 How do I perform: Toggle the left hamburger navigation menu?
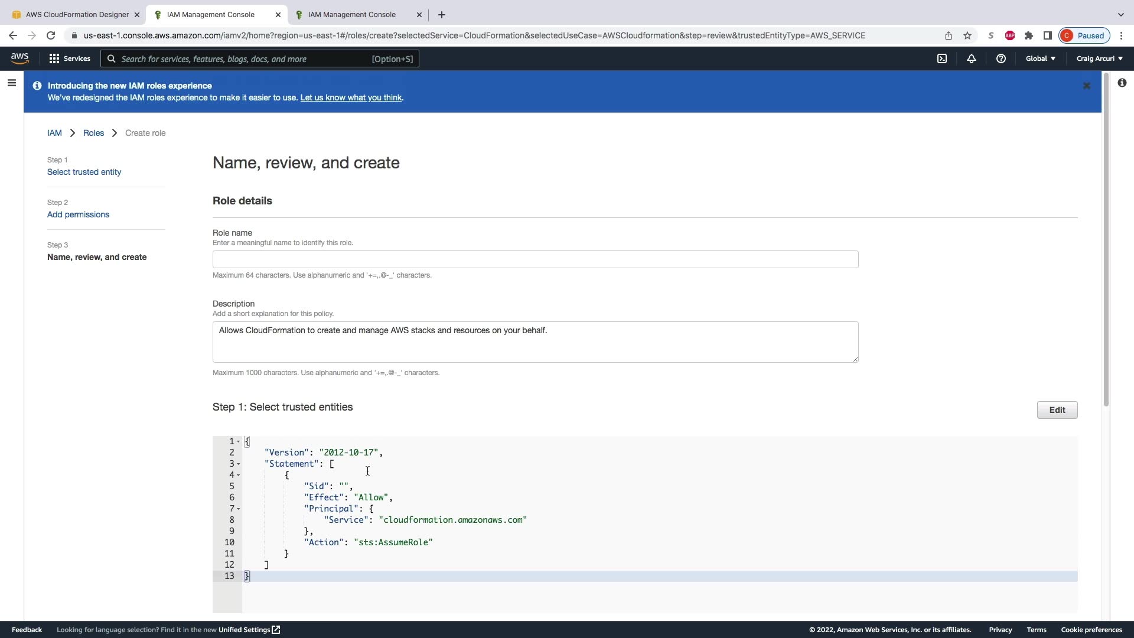coord(11,83)
